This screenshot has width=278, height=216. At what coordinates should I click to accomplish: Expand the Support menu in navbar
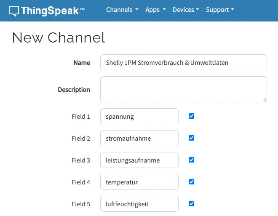click(220, 10)
